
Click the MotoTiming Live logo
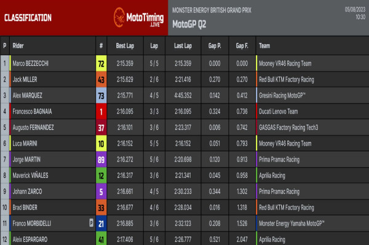138,17
